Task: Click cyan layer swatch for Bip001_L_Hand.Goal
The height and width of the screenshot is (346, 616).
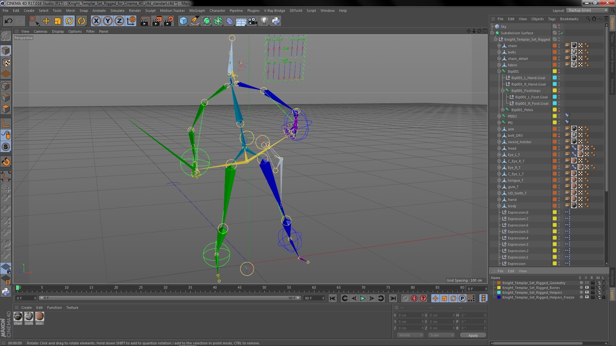Action: tap(554, 78)
